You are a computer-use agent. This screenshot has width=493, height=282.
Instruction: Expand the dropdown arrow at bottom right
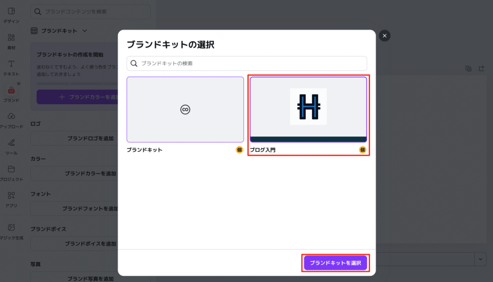tap(480, 259)
